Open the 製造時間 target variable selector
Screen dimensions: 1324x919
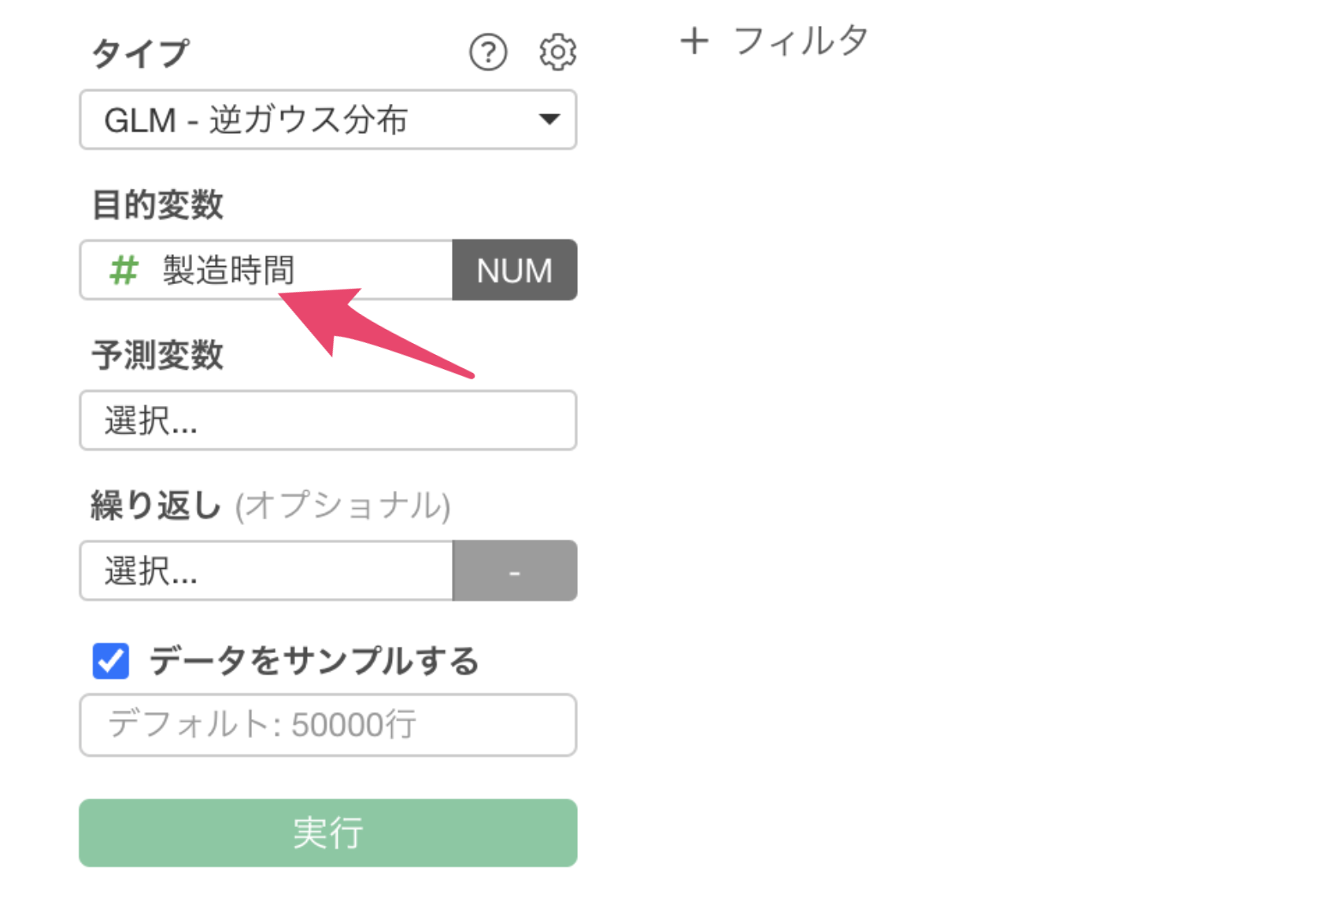point(266,270)
